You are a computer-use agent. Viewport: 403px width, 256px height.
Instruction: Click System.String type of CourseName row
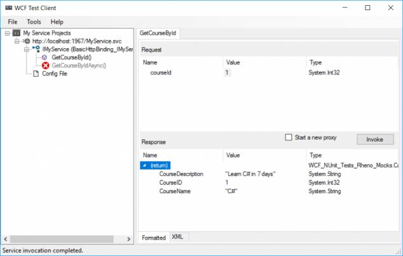click(x=325, y=191)
